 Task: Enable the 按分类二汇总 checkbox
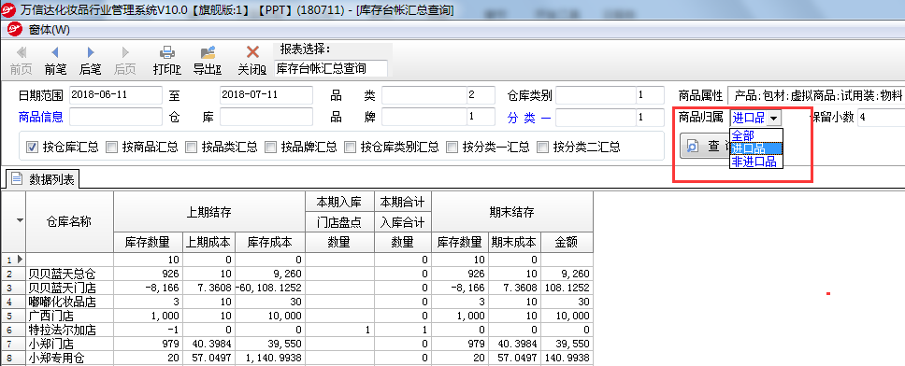[542, 147]
